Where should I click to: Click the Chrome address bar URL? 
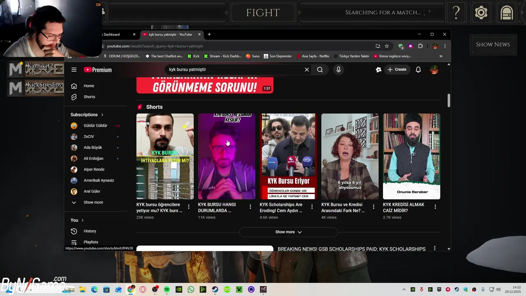click(155, 46)
